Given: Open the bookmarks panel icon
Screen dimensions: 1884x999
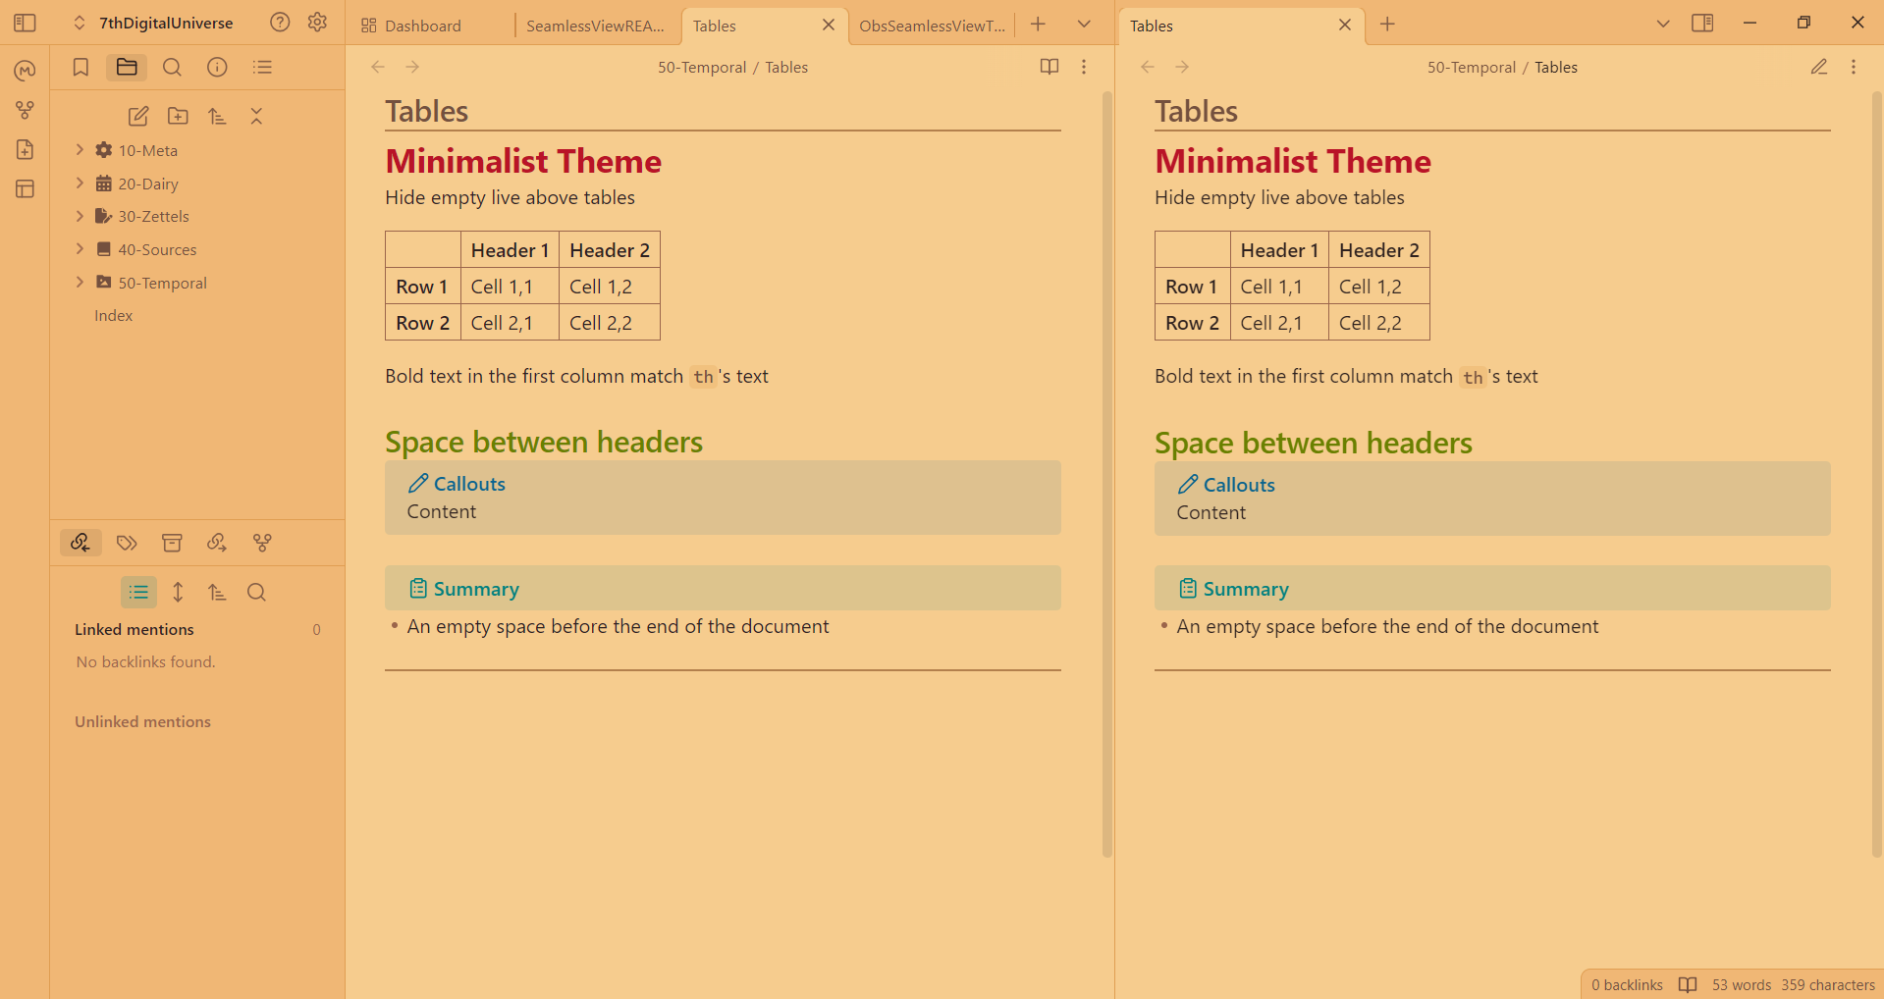Looking at the screenshot, I should (x=81, y=67).
